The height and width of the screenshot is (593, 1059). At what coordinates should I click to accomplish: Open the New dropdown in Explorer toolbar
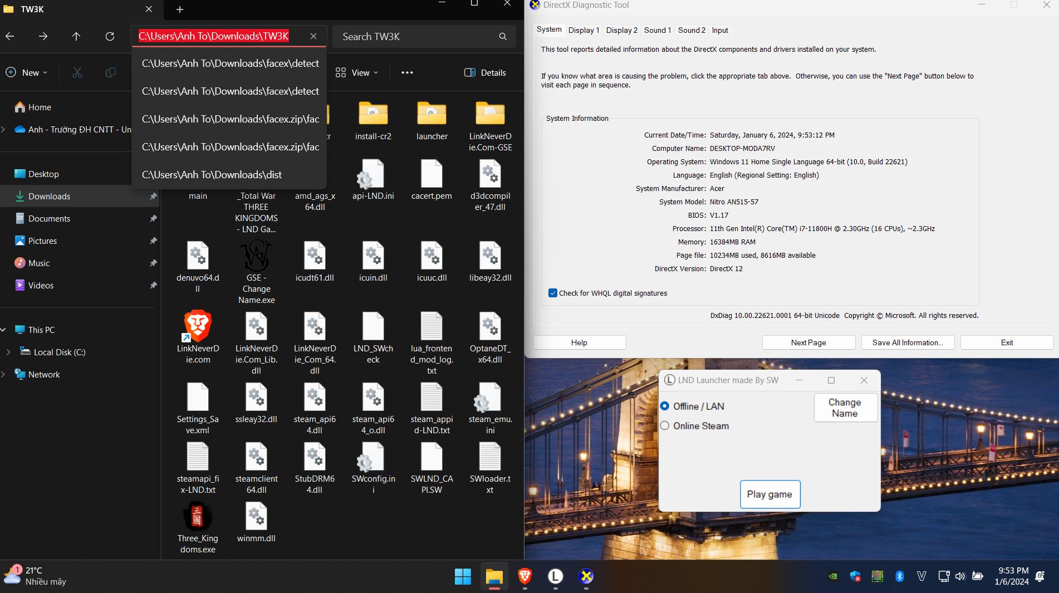coord(27,73)
